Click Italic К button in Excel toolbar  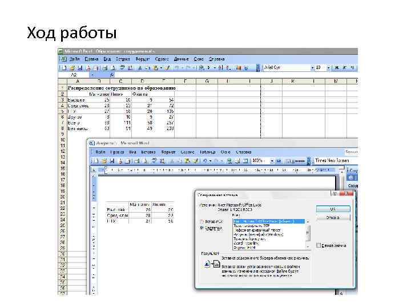pyautogui.click(x=345, y=67)
